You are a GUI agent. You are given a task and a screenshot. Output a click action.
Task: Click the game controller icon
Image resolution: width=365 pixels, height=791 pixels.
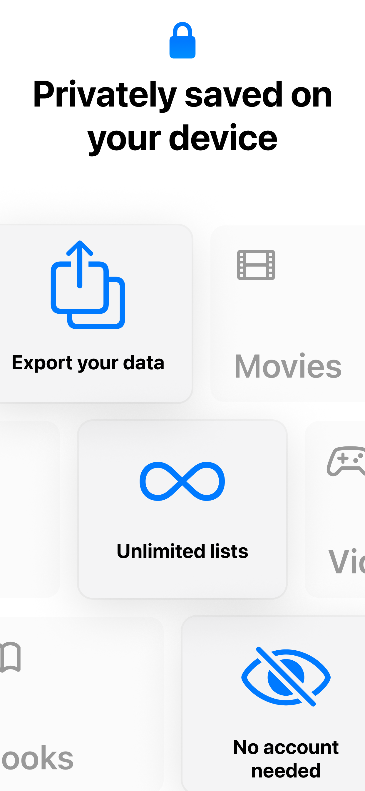coord(346,461)
